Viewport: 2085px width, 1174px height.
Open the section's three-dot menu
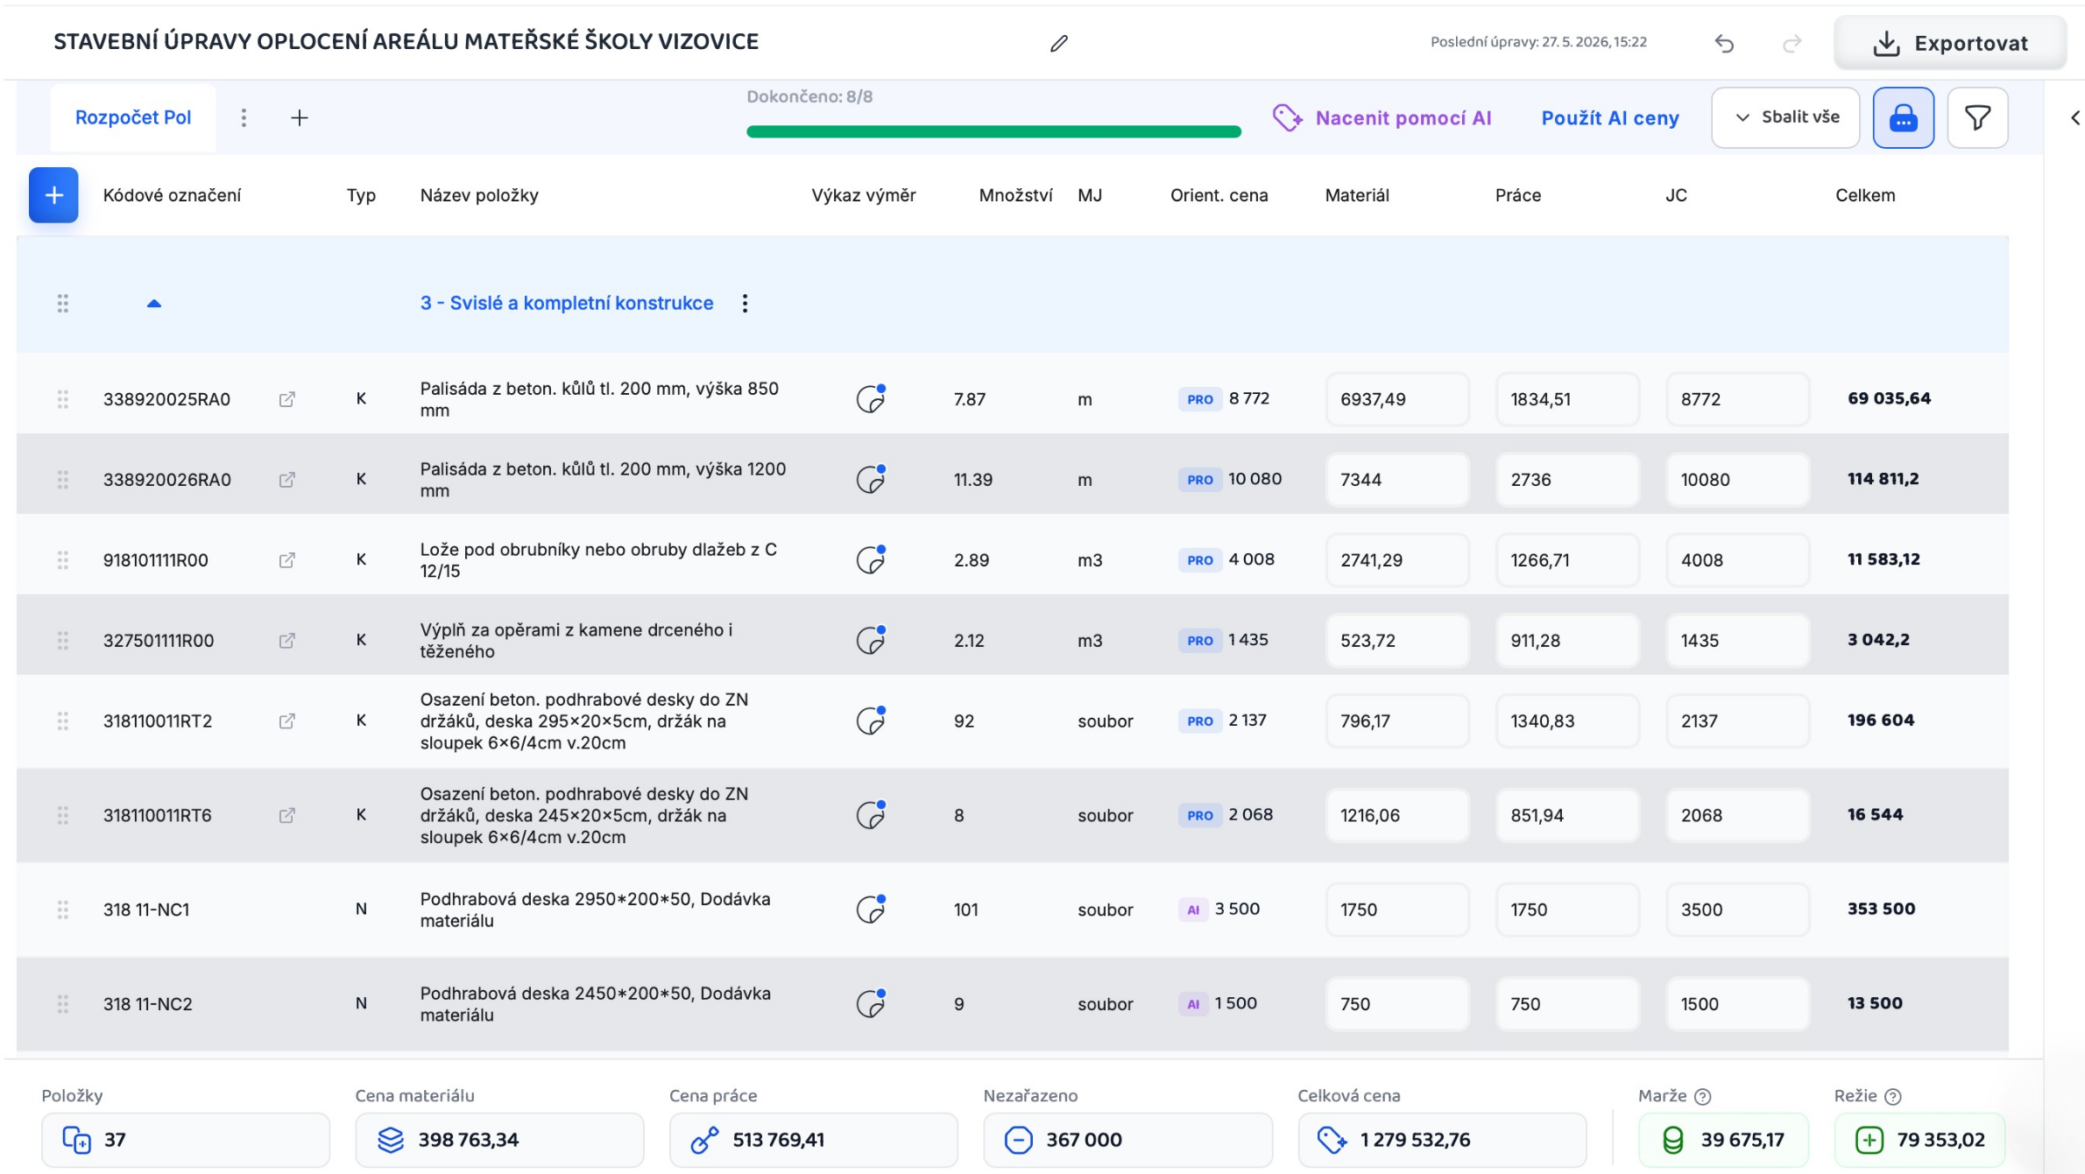pyautogui.click(x=745, y=303)
